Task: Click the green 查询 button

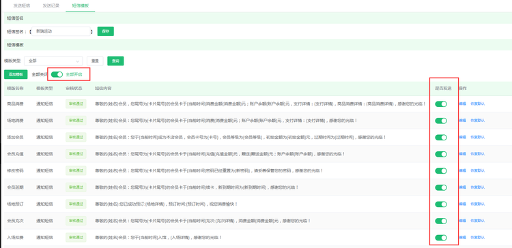Action: click(x=115, y=61)
